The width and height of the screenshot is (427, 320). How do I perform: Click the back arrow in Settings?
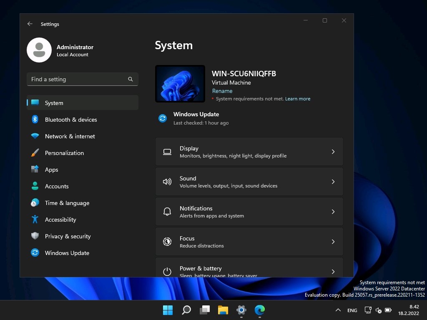(x=30, y=24)
